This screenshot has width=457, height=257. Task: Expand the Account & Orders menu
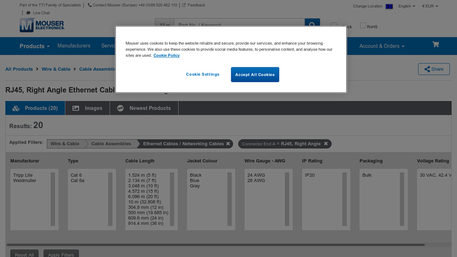[x=382, y=46]
